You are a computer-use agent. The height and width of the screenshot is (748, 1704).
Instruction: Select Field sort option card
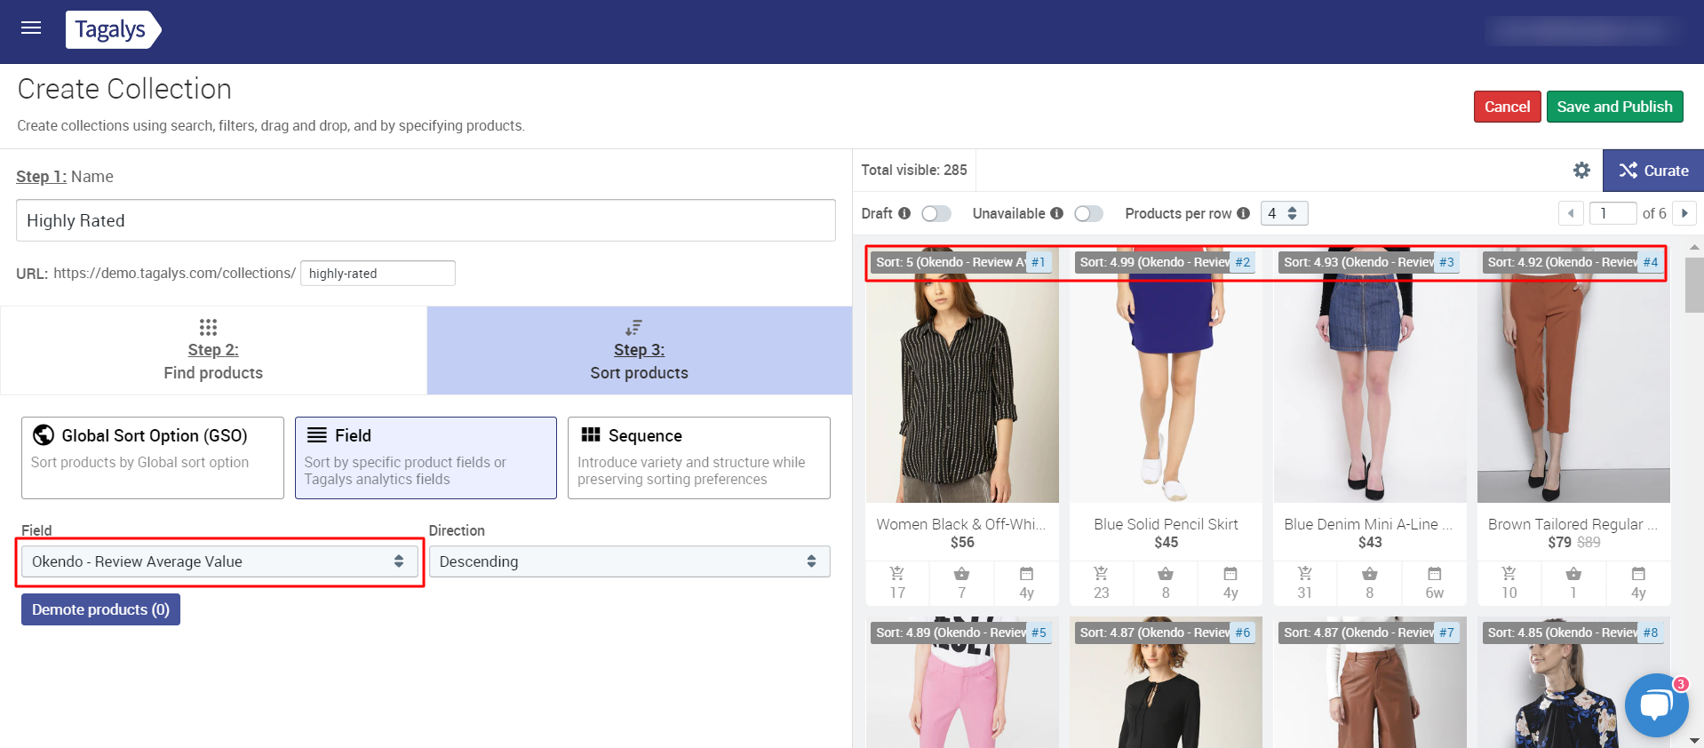pos(426,458)
